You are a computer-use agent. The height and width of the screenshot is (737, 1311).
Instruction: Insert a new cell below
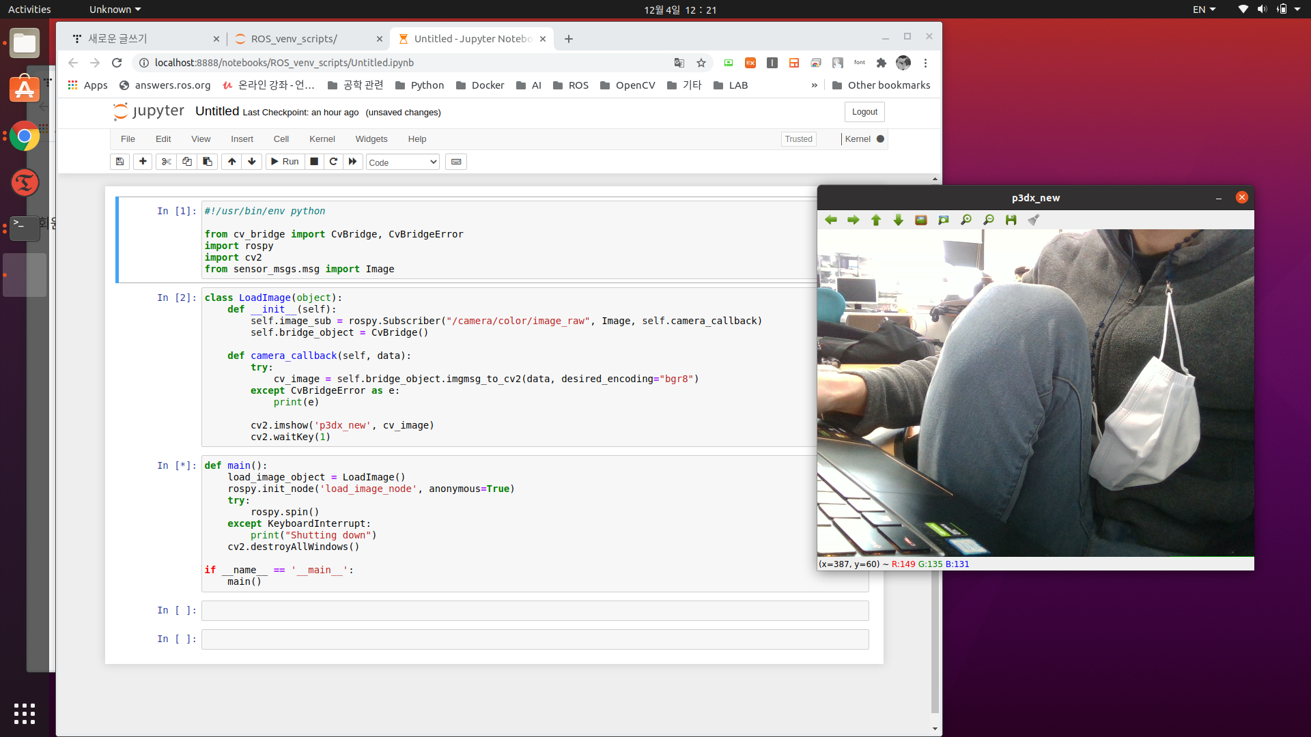(x=143, y=162)
